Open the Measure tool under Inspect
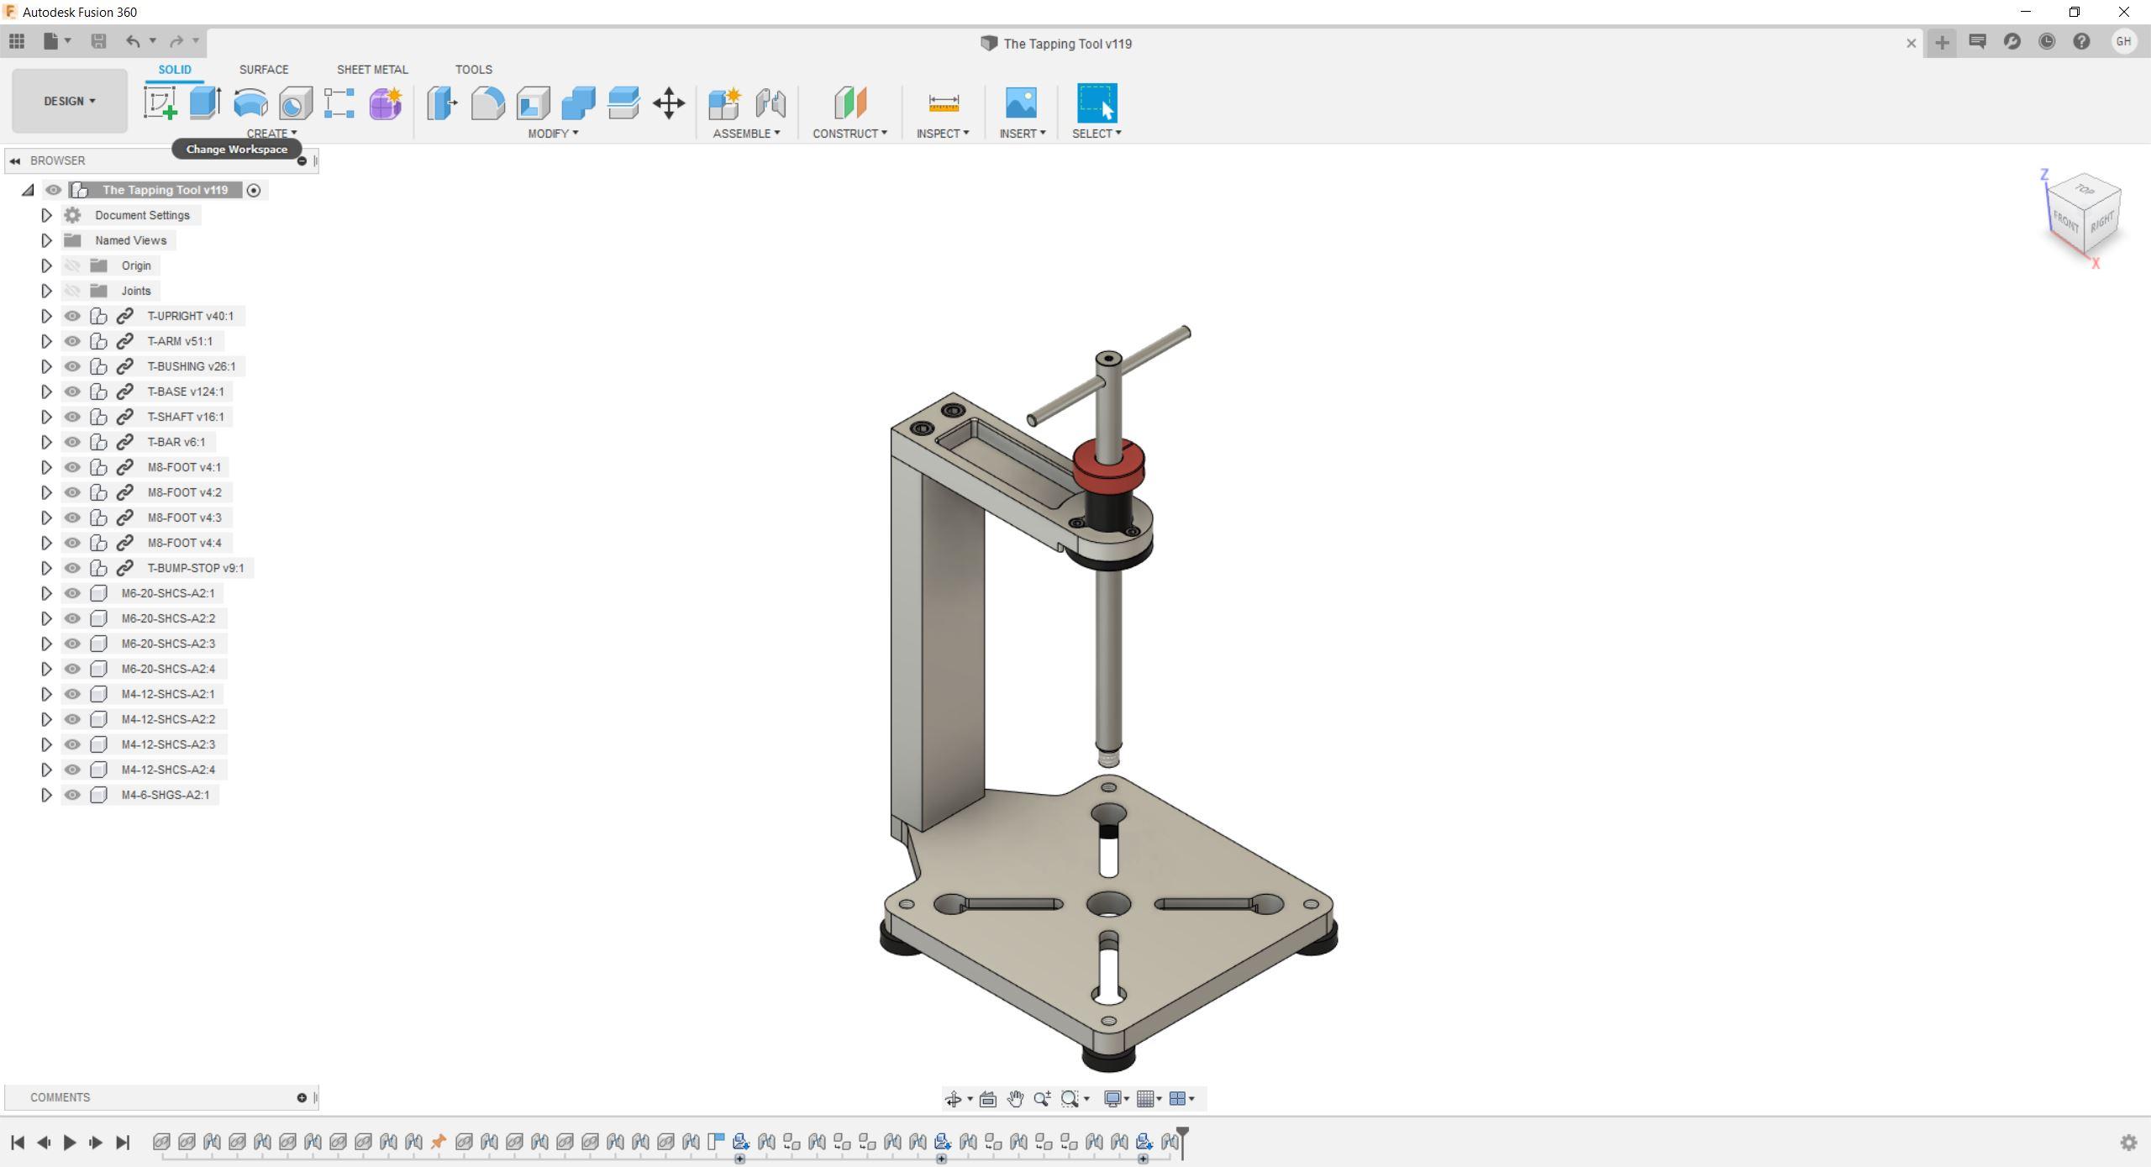 944,103
